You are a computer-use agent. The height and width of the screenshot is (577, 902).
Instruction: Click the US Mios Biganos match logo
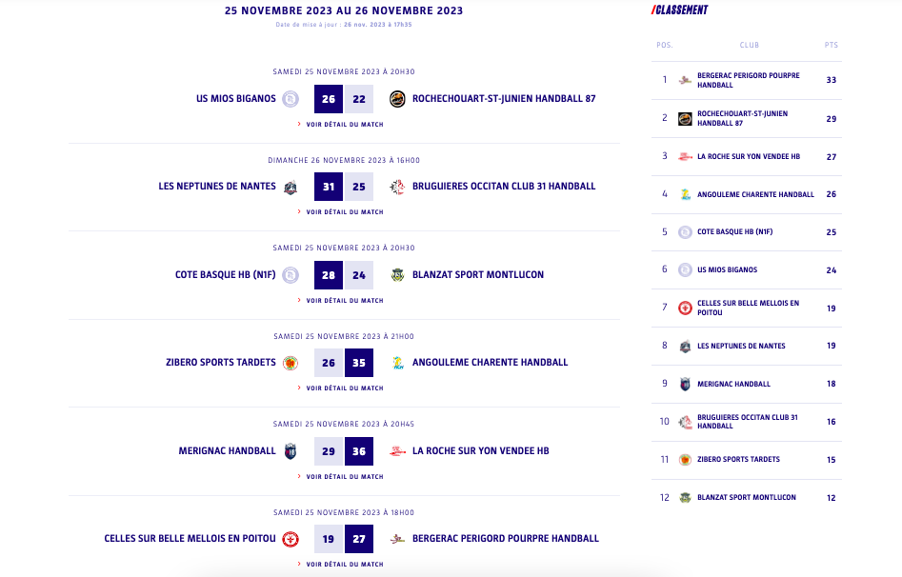point(291,99)
